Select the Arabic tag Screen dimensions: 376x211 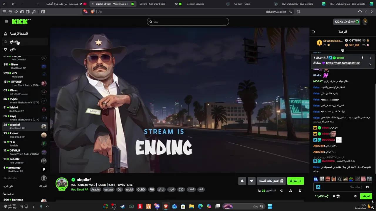(95, 190)
